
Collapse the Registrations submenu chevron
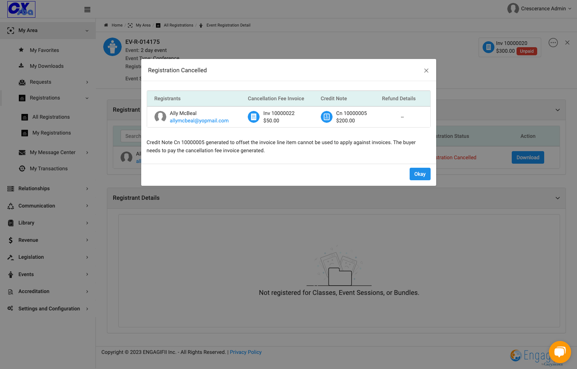coord(87,98)
